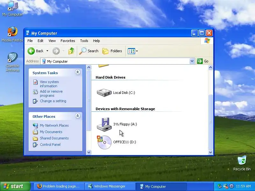255x191 pixels.
Task: Select the Recycle Bin desktop icon
Action: click(242, 163)
